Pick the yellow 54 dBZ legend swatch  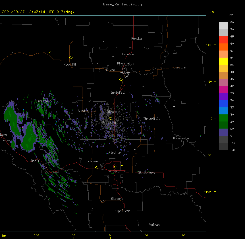click(223, 61)
